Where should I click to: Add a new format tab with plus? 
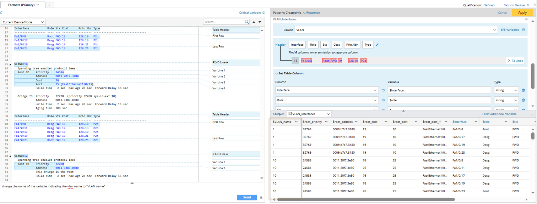click(x=50, y=5)
